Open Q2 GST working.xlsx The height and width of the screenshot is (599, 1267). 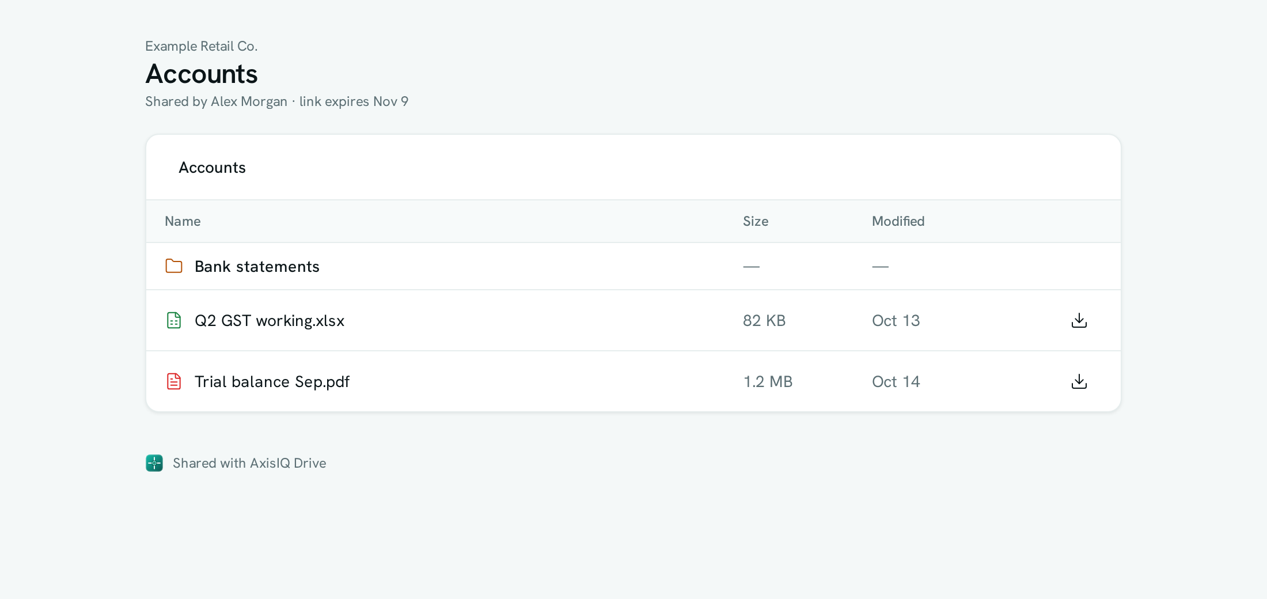[270, 321]
